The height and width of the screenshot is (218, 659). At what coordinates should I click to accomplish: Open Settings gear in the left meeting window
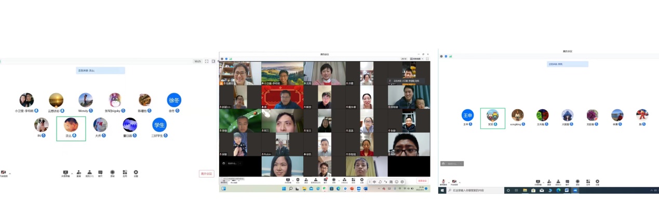(x=136, y=172)
